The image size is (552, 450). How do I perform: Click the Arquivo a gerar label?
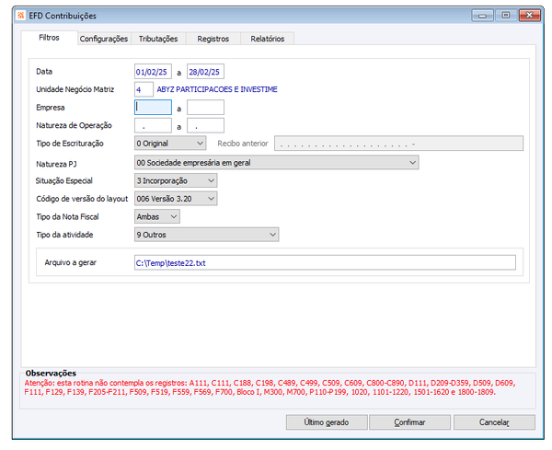tap(71, 262)
